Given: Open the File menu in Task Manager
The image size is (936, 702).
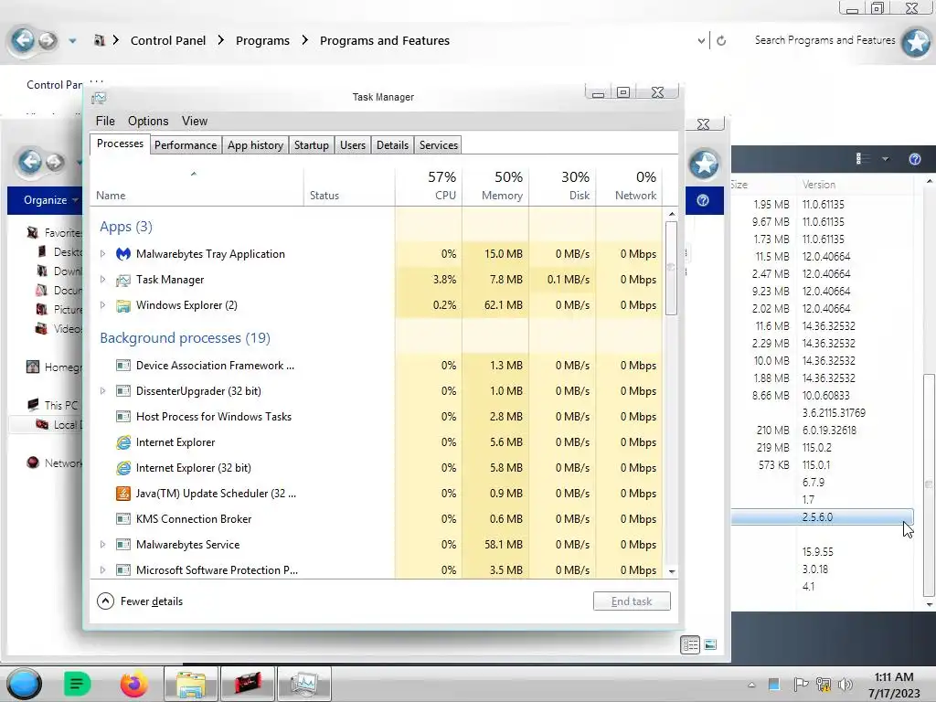Looking at the screenshot, I should point(105,122).
